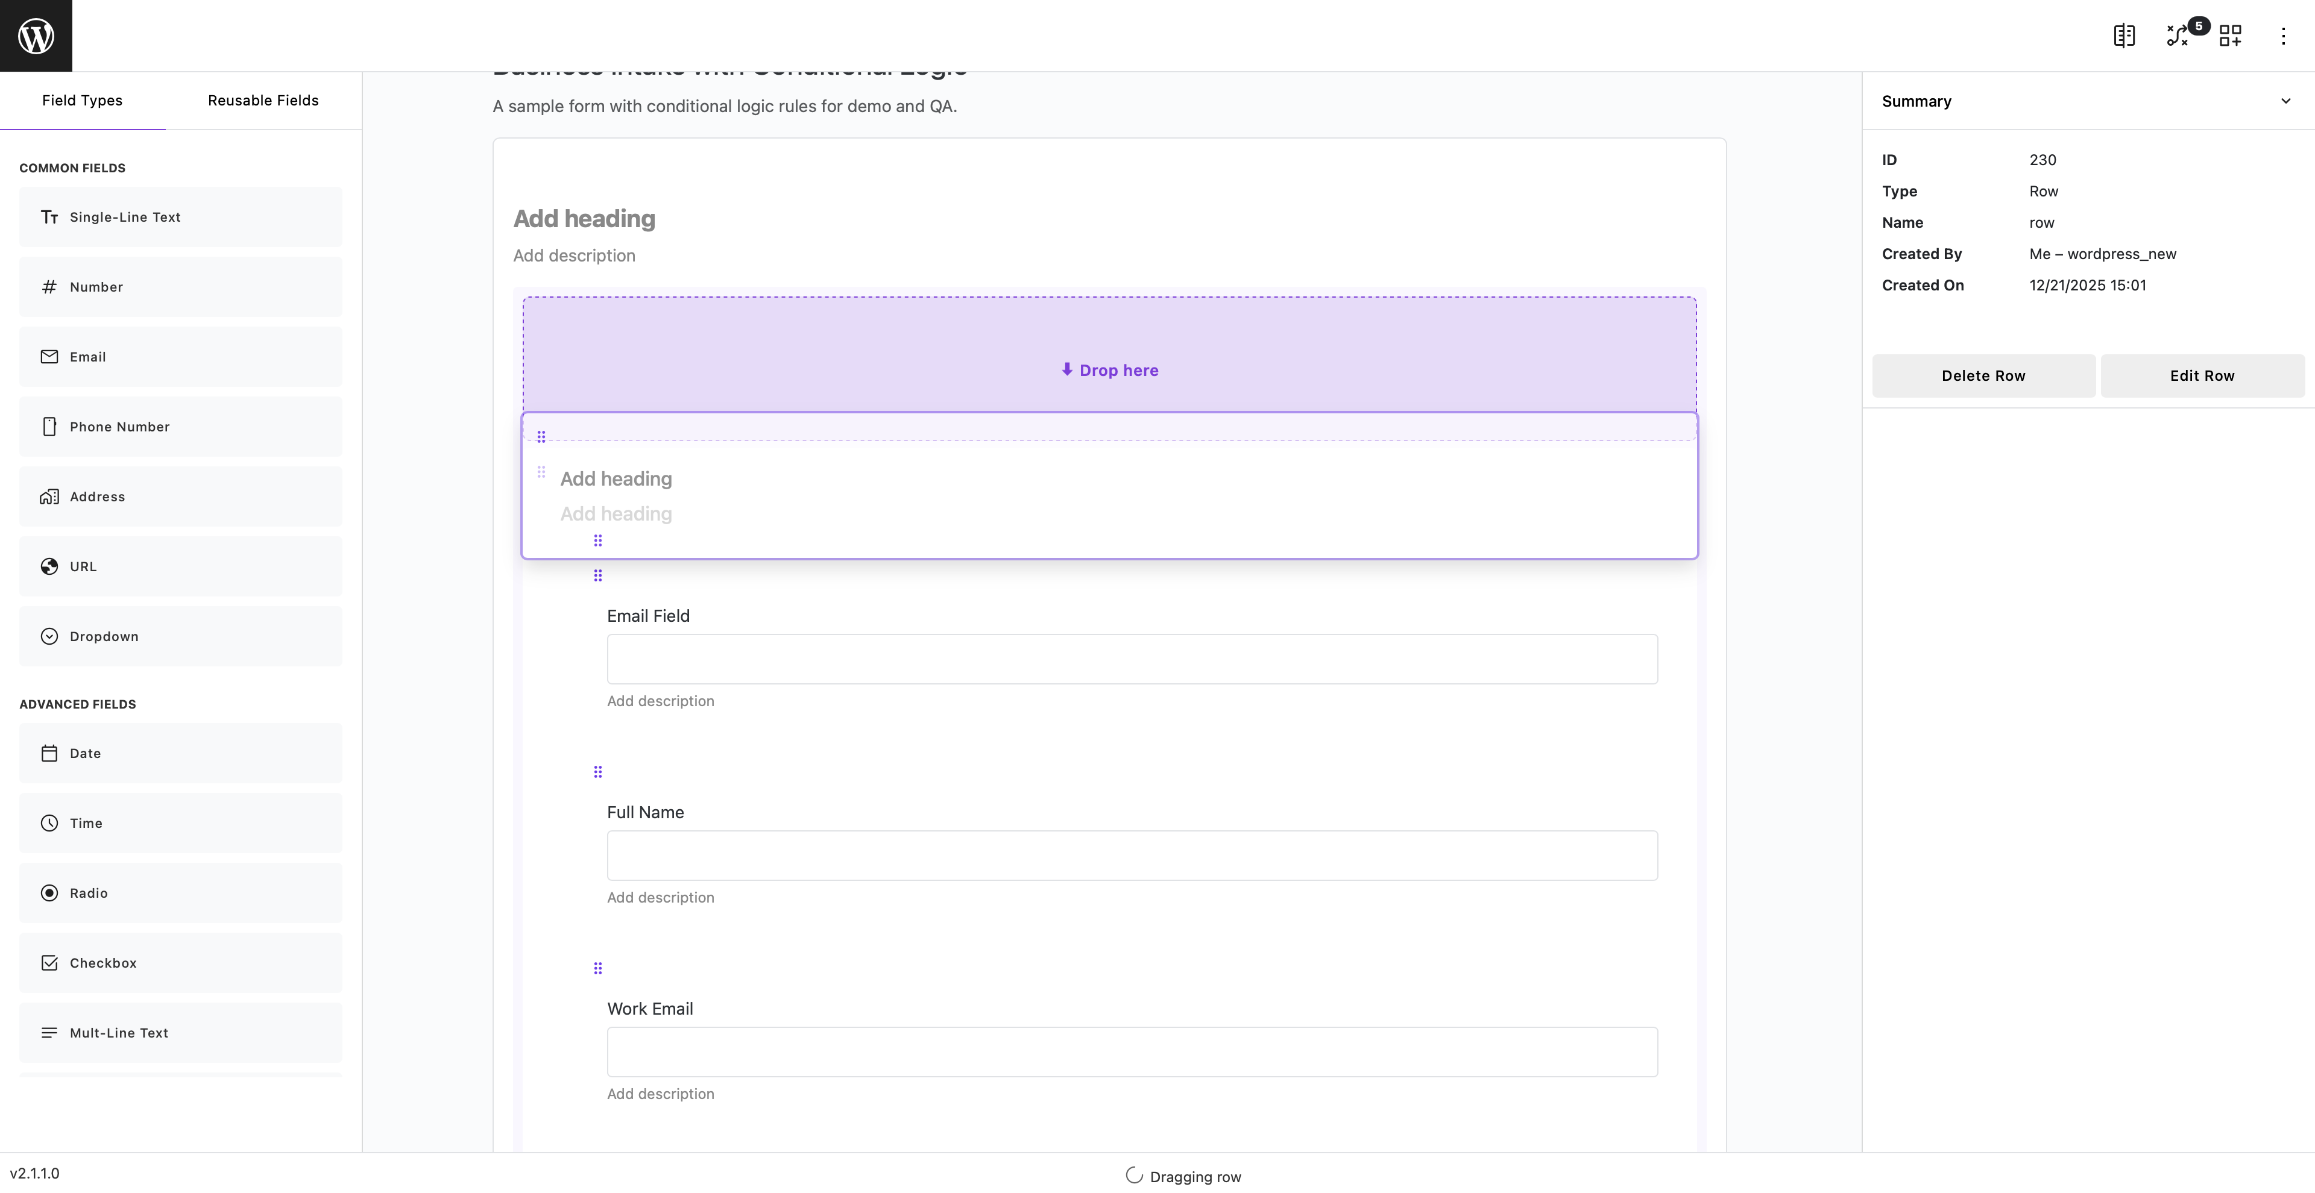The height and width of the screenshot is (1193, 2315).
Task: Click the Edit Row button
Action: [x=2202, y=375]
